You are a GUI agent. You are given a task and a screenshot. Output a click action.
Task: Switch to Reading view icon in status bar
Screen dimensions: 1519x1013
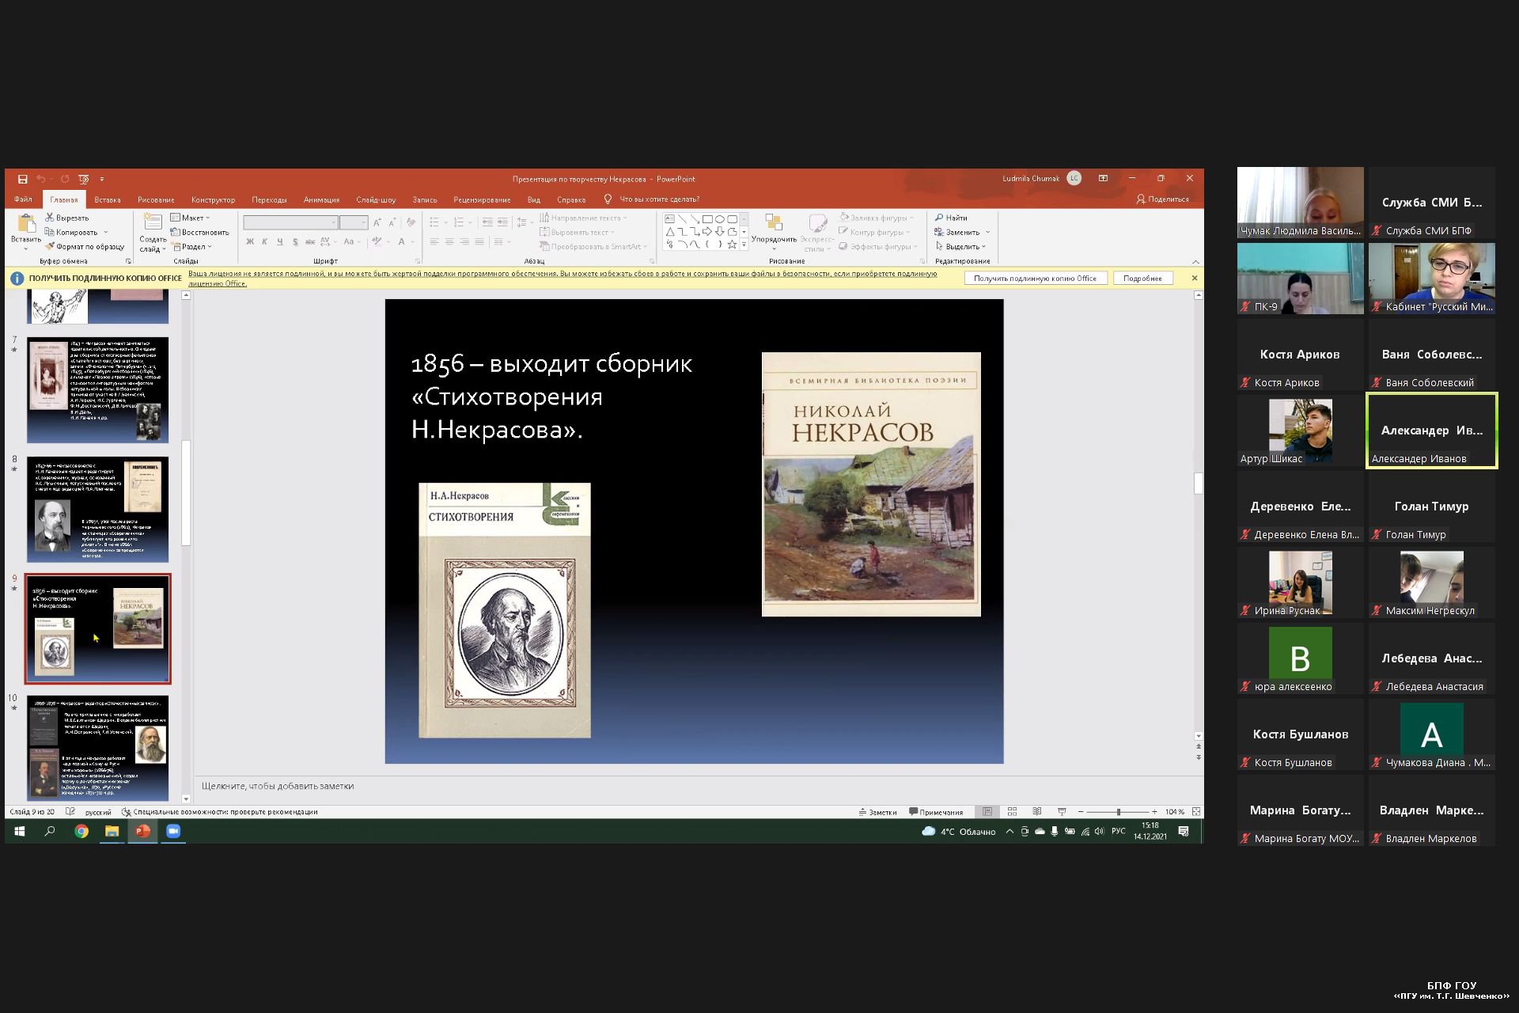1036,812
